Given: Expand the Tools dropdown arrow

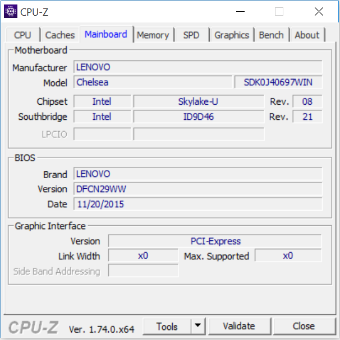Looking at the screenshot, I should [197, 326].
